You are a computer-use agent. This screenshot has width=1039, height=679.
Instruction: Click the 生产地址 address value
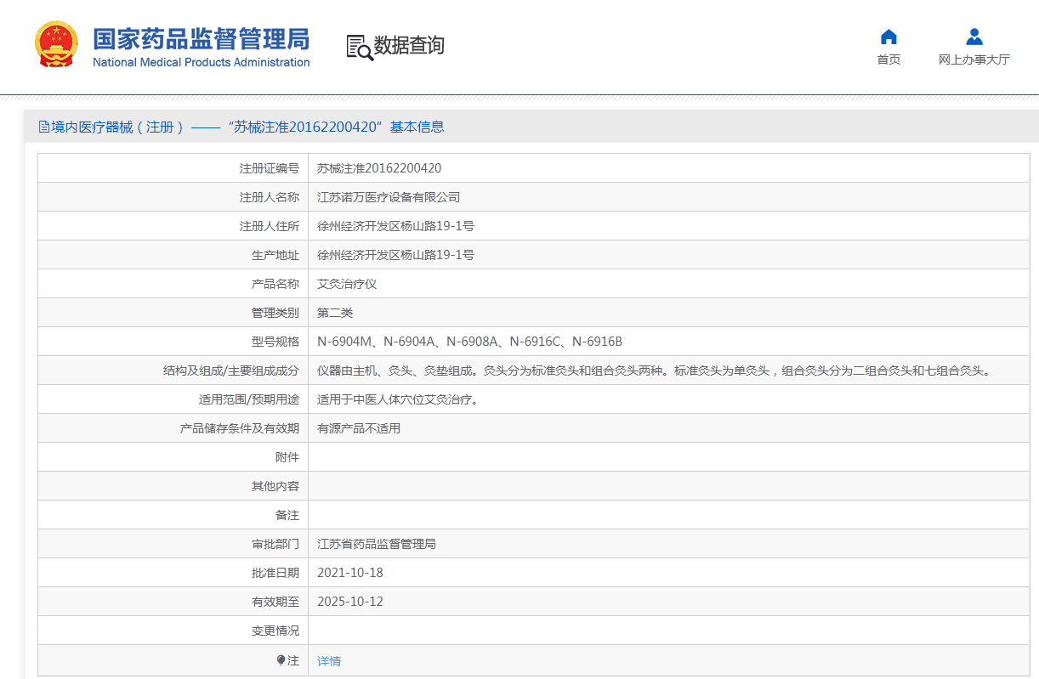coord(395,255)
